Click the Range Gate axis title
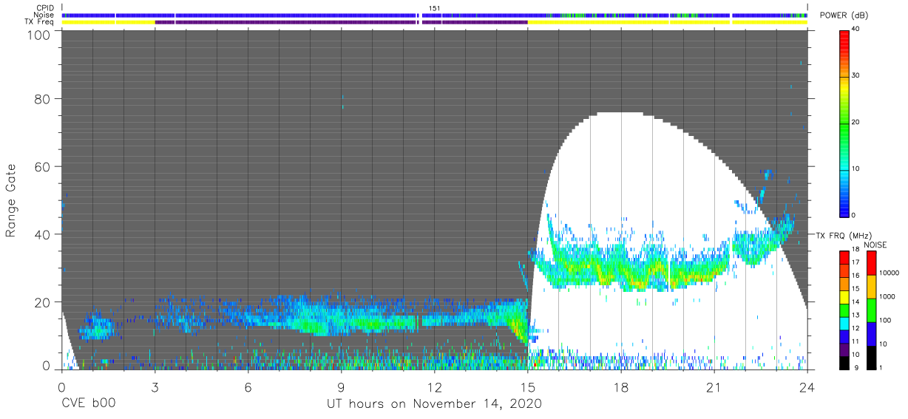The width and height of the screenshot is (908, 419). coord(11,200)
